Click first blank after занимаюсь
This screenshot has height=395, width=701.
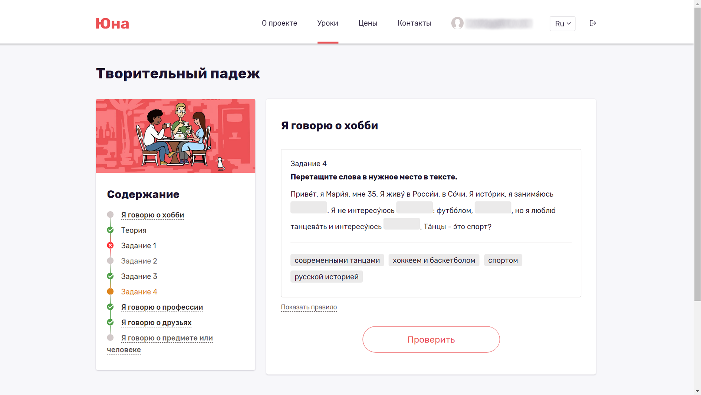pos(309,208)
